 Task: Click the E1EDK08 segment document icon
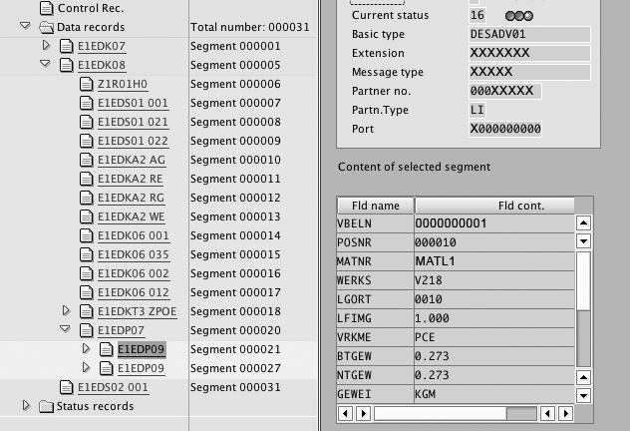(67, 65)
